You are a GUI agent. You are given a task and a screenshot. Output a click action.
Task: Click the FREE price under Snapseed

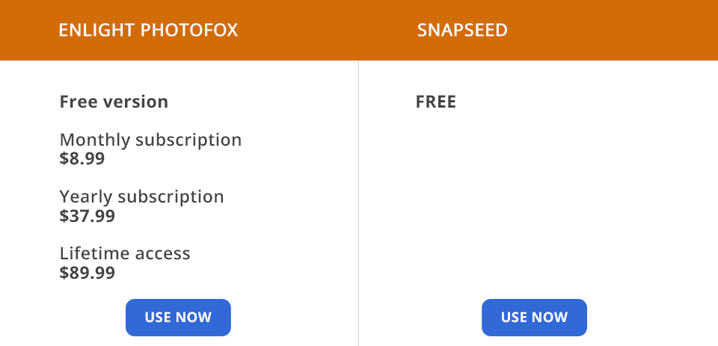(x=436, y=102)
